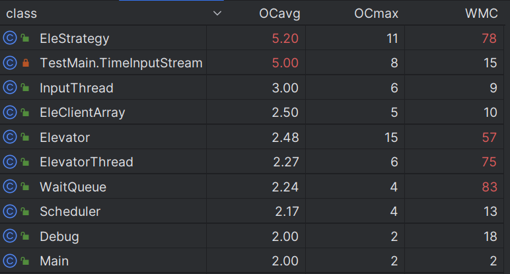Click the class icon next to EleClientArray

tap(9, 113)
